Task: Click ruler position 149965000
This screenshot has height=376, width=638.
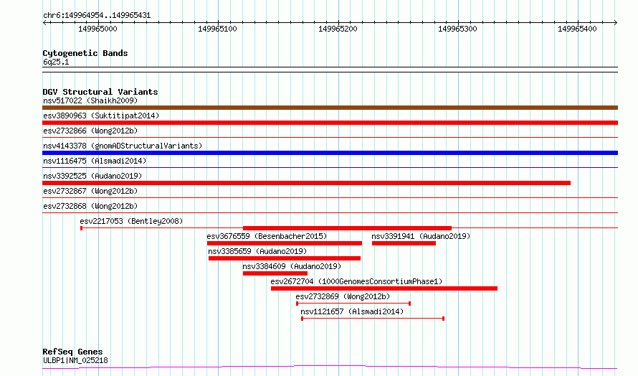Action: coord(97,29)
